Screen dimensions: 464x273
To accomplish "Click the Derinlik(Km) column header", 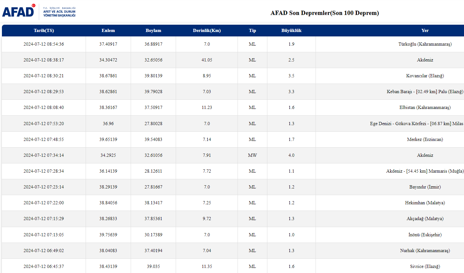I will point(207,30).
